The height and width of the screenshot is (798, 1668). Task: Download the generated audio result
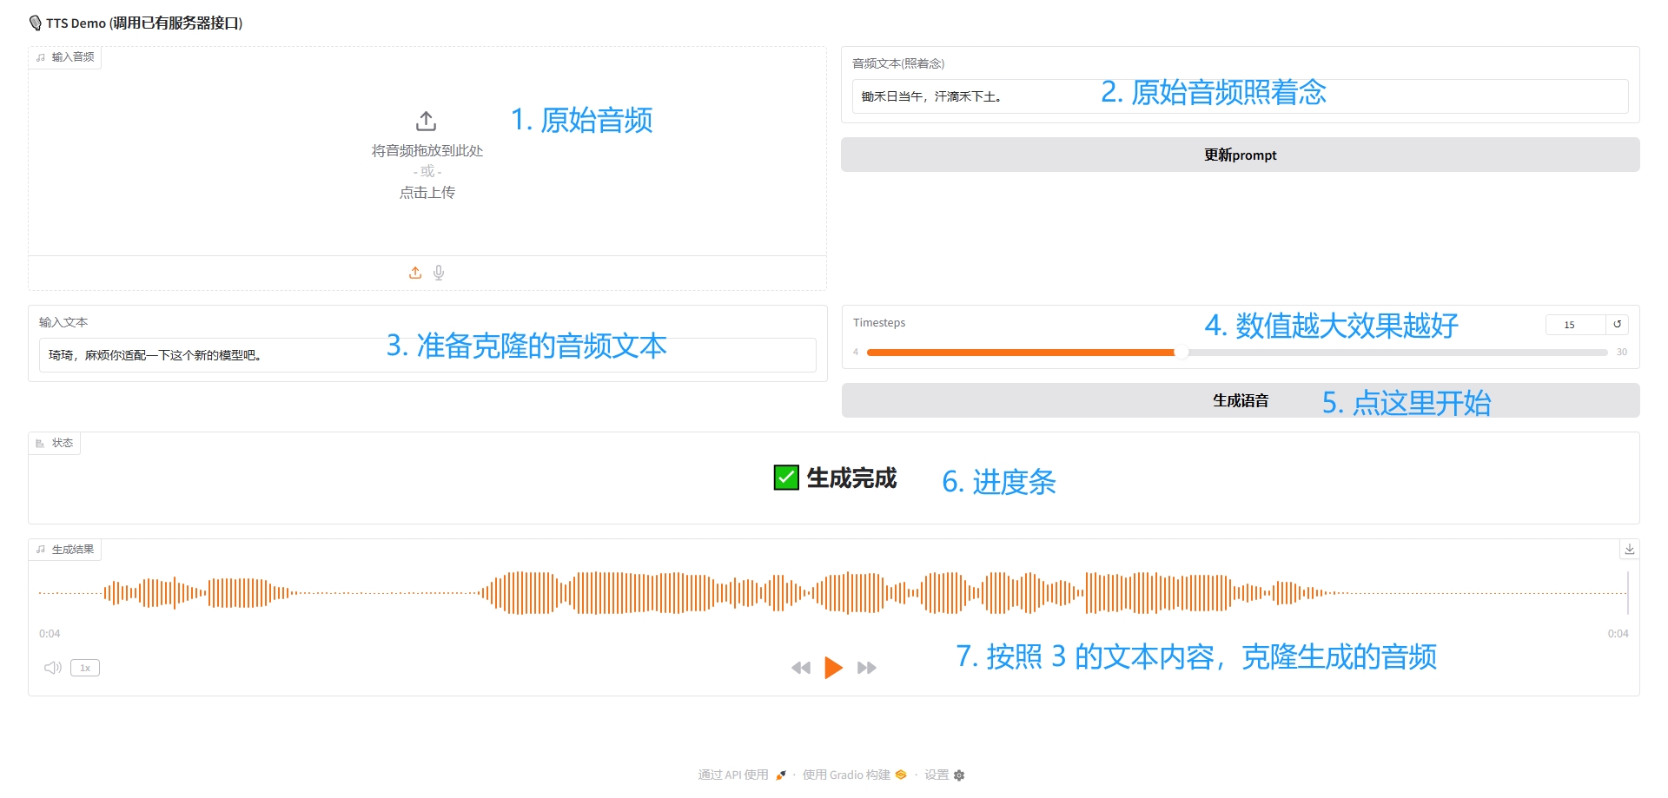pyautogui.click(x=1629, y=549)
